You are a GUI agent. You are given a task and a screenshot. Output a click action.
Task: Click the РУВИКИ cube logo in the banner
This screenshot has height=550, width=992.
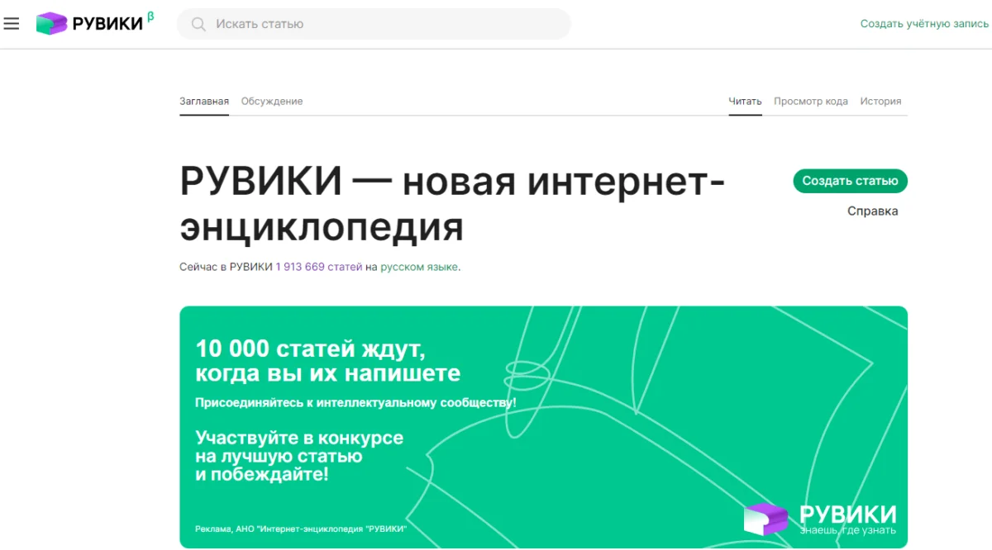pyautogui.click(x=765, y=518)
